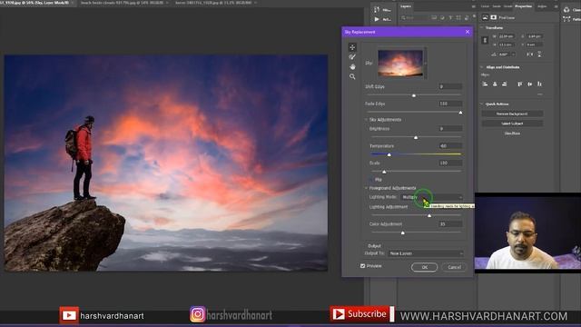Collapse the Foreground Adjustments section
The width and height of the screenshot is (581, 327).
366,188
